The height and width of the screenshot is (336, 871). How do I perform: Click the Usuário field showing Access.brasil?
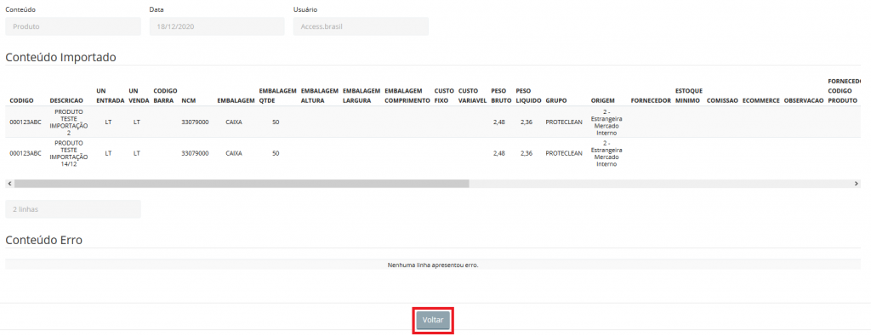(361, 26)
